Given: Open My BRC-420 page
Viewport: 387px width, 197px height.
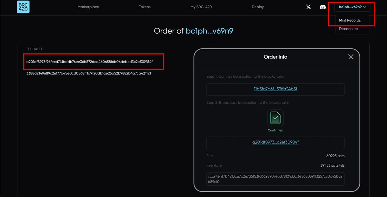Looking at the screenshot, I should point(201,7).
